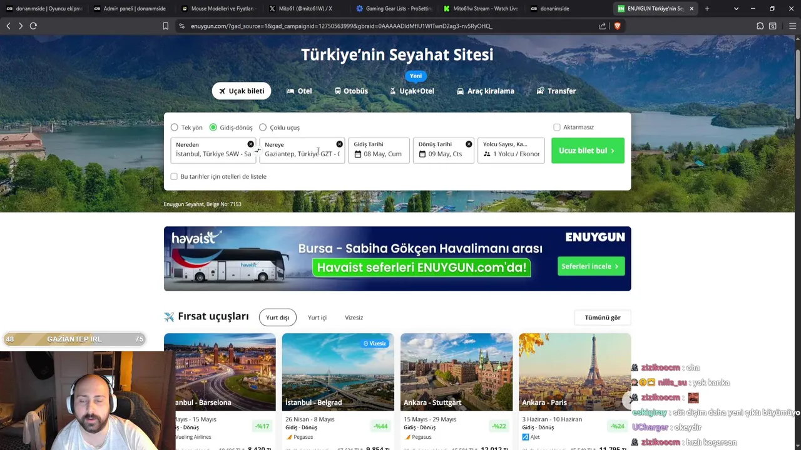
Task: Click the bookmark icon in address bar
Action: 165,26
